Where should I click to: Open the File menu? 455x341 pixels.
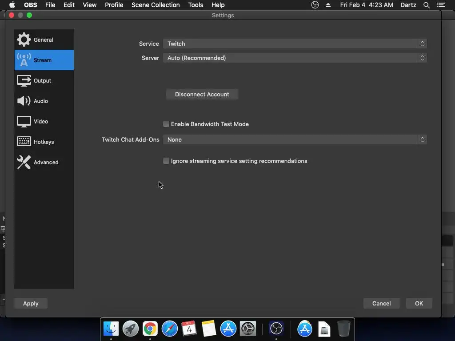[x=50, y=5]
